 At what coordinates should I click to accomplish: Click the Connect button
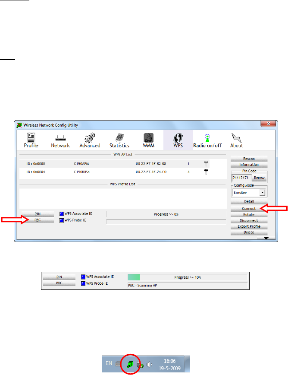(249, 209)
